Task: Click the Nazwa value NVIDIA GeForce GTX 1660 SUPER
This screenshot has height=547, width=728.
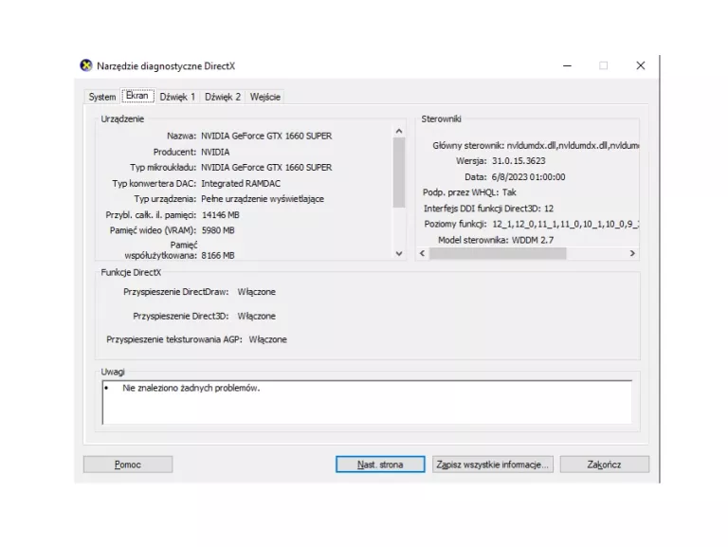Action: (266, 136)
